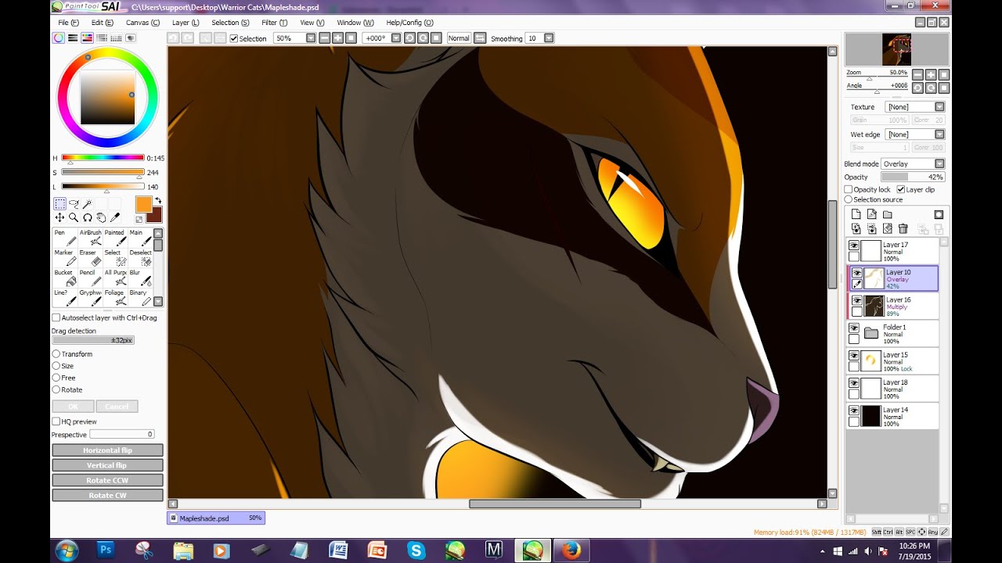
Task: Flip the canvas view horizontally in toolbar
Action: pos(480,38)
